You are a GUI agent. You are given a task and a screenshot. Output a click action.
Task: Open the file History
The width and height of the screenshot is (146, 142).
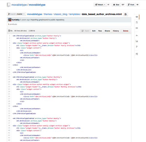click(x=116, y=31)
